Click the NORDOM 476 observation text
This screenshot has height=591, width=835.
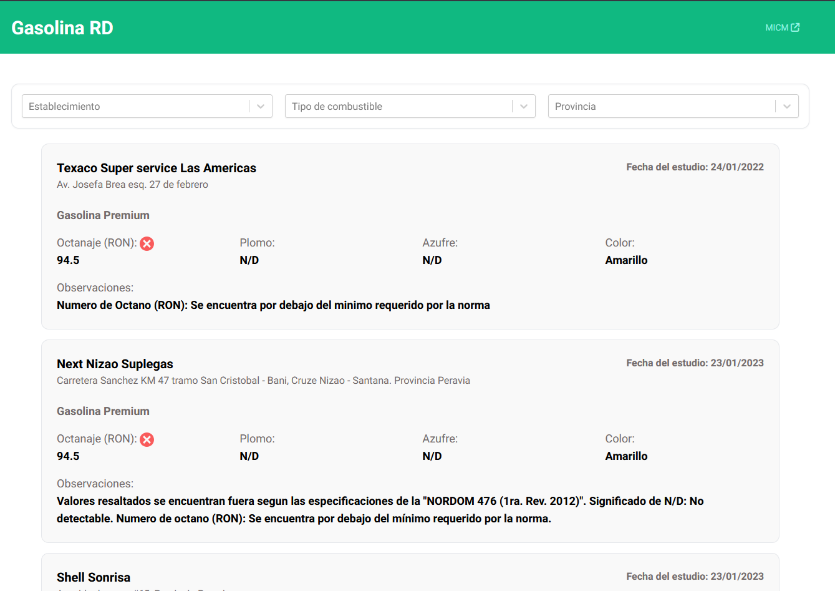tap(380, 510)
